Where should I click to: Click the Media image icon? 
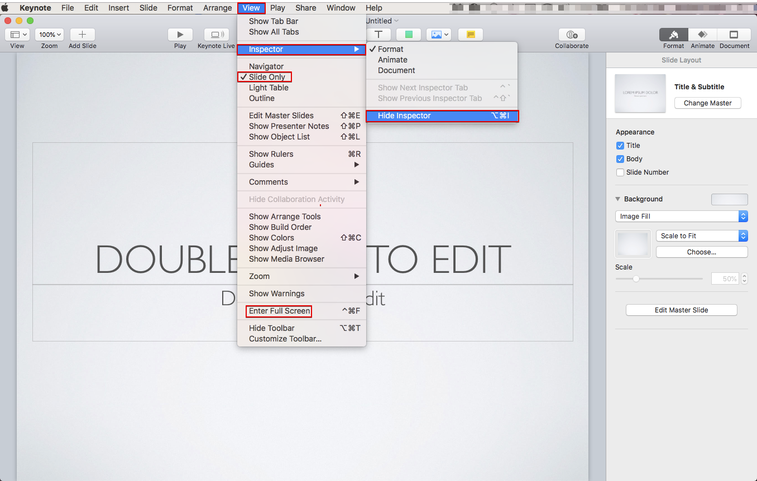pos(439,35)
